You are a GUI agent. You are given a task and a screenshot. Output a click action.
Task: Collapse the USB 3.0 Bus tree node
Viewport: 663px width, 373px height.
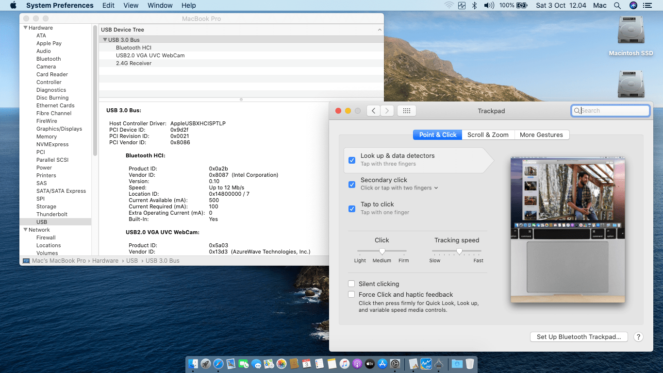point(105,40)
